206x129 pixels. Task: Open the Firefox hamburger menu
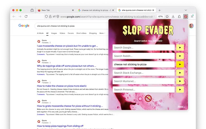tap(192, 16)
